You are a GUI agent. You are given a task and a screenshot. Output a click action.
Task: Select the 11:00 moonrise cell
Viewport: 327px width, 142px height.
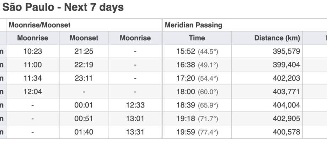click(x=33, y=65)
